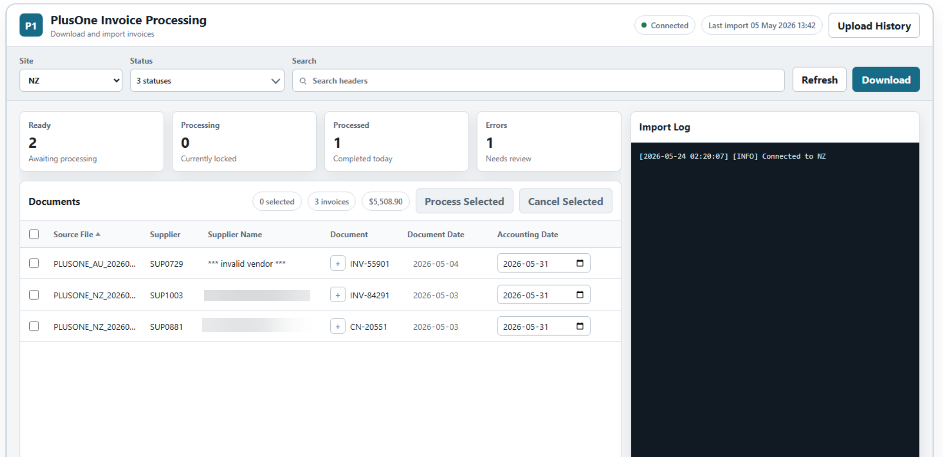Open calendar picker for INV-84291 accounting date
Viewport: 943px width, 457px height.
580,295
